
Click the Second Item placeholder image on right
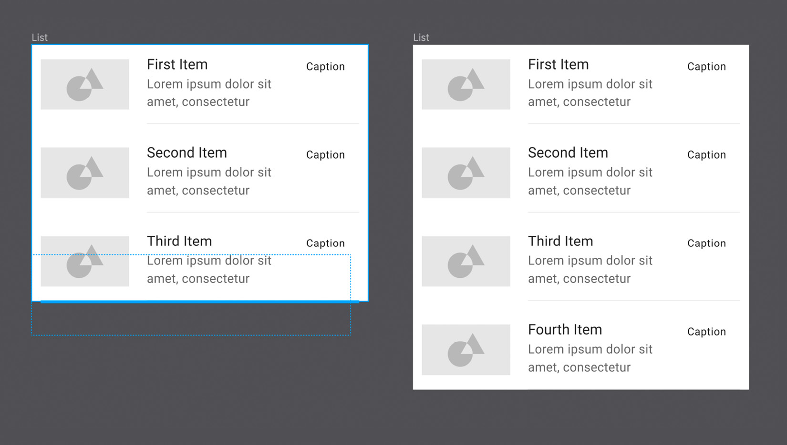click(466, 172)
